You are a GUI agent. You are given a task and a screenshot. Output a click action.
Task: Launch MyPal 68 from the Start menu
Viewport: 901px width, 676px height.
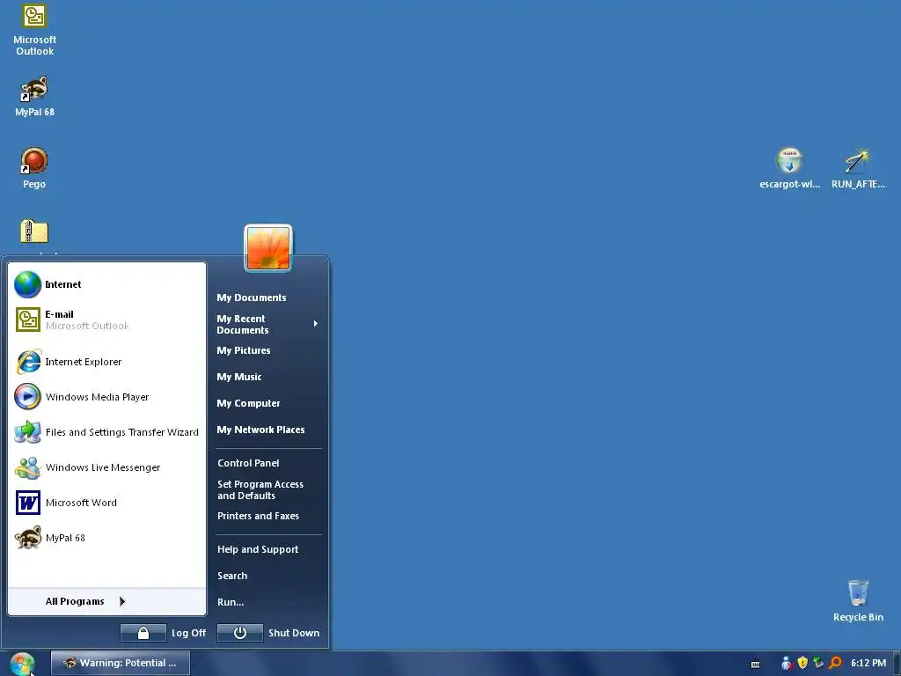click(106, 538)
